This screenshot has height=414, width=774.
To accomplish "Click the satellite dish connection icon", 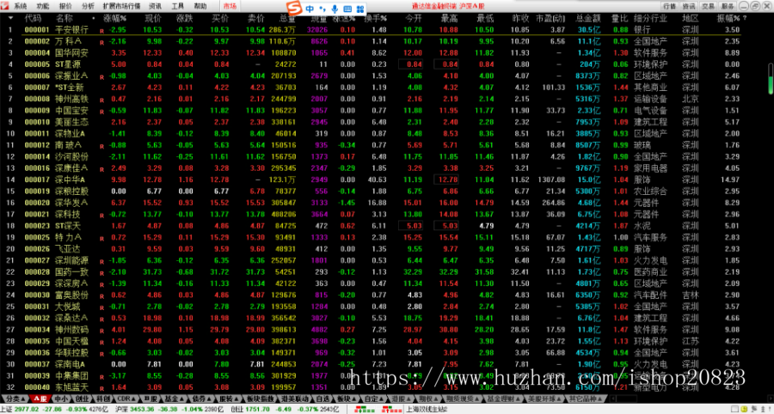I will coord(754,409).
